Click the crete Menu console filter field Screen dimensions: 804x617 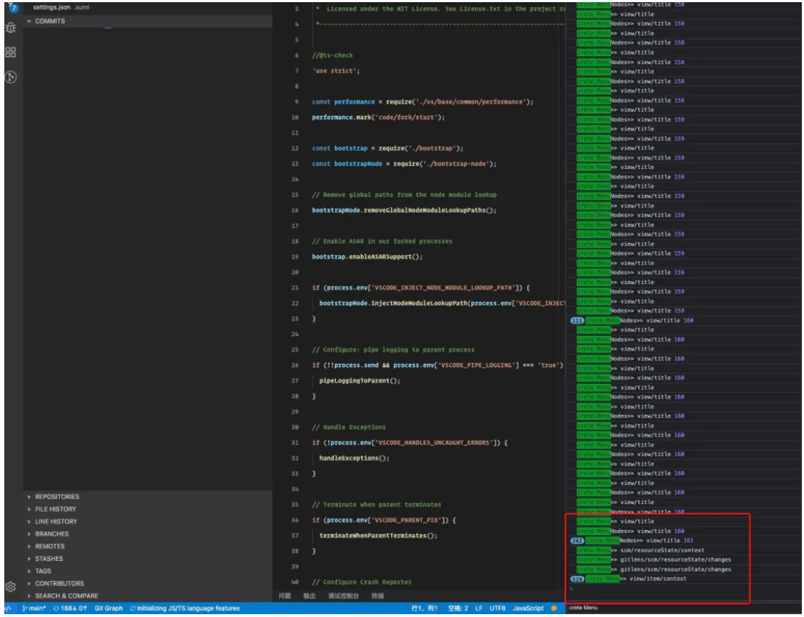click(683, 608)
